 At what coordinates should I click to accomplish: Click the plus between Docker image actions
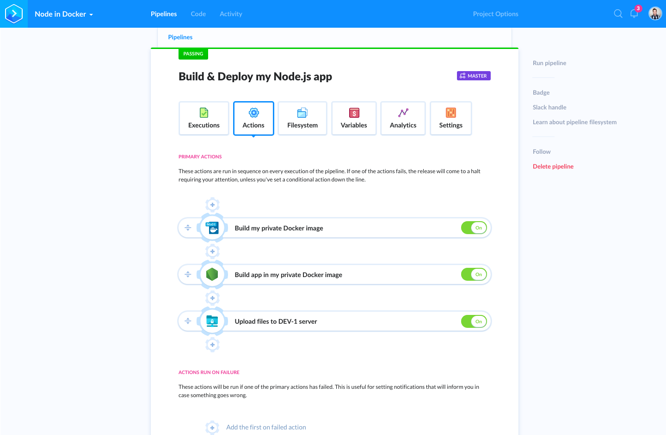point(212,251)
